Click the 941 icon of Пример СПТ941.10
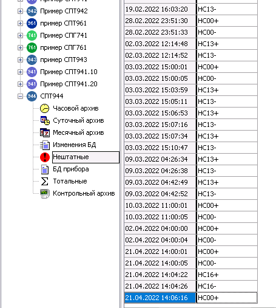Viewport: 276px width, 308px height. pos(32,72)
